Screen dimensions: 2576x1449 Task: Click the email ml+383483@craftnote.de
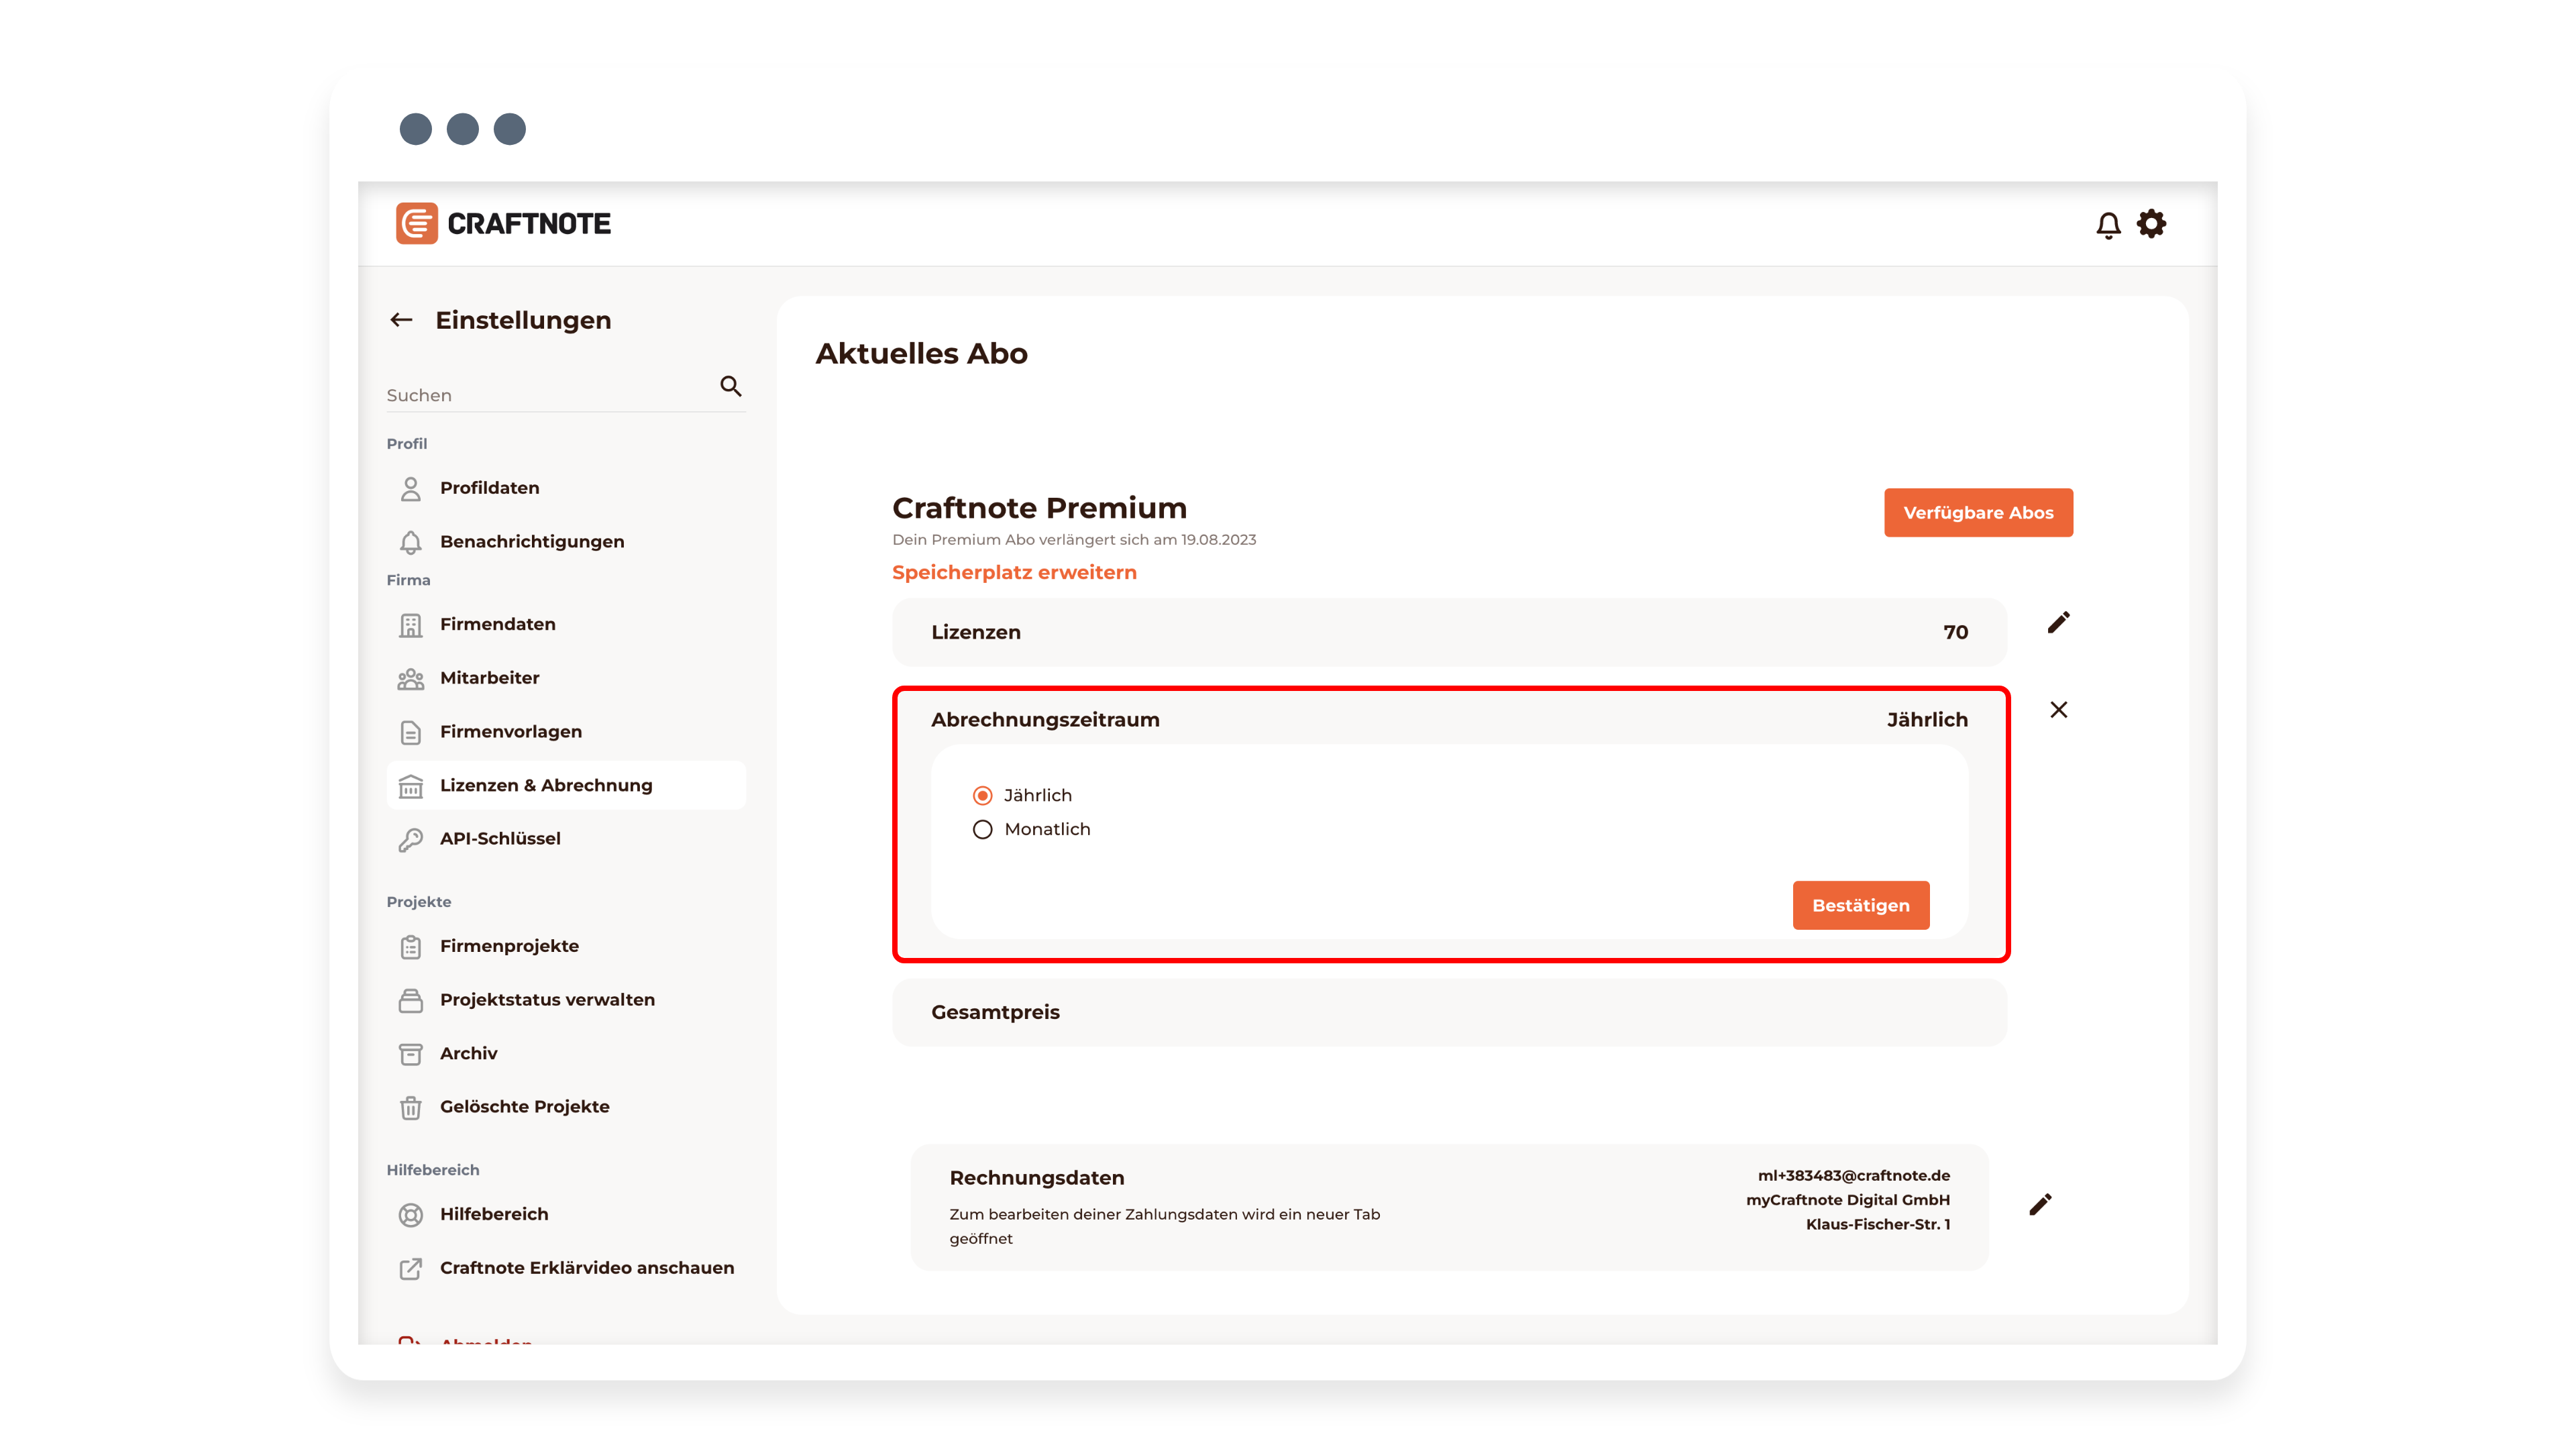pos(1854,1176)
